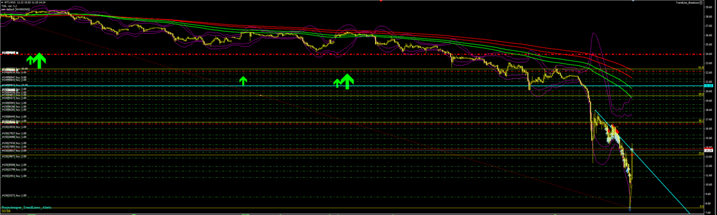Image resolution: width=717 pixels, height=215 pixels.
Task: Click the 24.60 price scale value
Action: (709, 54)
